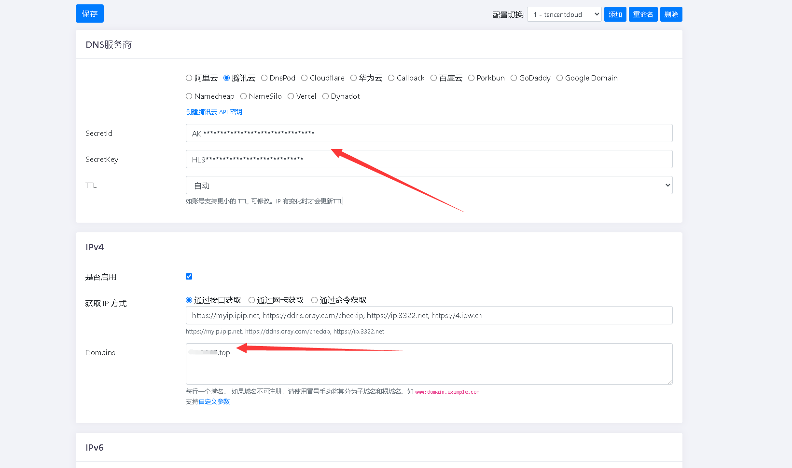
Task: Select 华为云 as DNS service
Action: click(353, 78)
